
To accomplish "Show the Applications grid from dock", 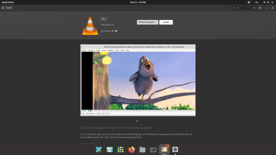I will click(x=120, y=150).
